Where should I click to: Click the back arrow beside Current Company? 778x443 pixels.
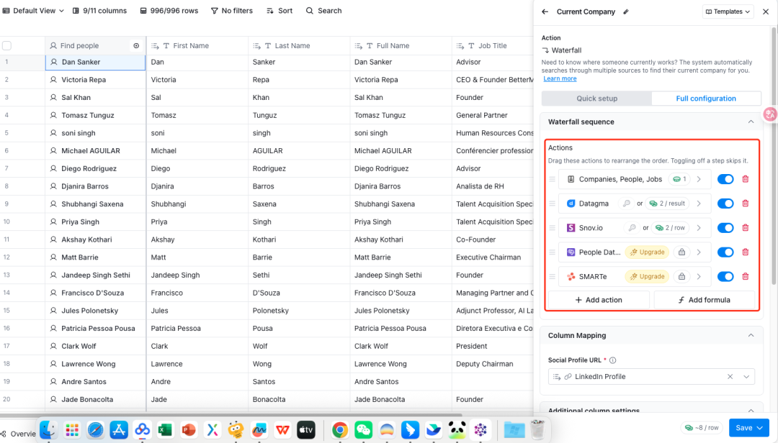[x=545, y=12]
